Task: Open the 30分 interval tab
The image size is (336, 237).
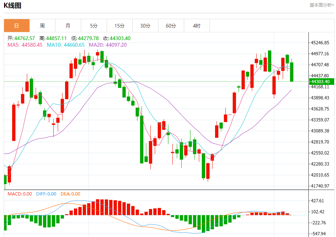Action: tap(145, 26)
